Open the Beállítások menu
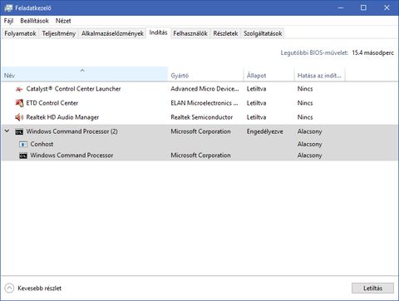 click(34, 21)
